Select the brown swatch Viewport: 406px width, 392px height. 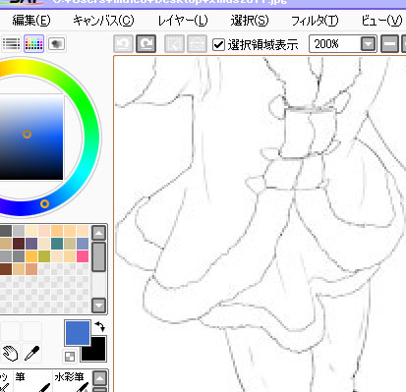(x=6, y=269)
